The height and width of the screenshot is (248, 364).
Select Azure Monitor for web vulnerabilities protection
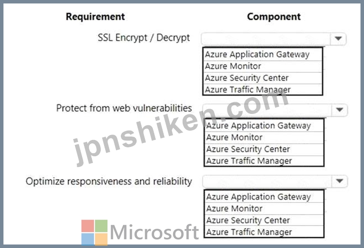coord(264,138)
